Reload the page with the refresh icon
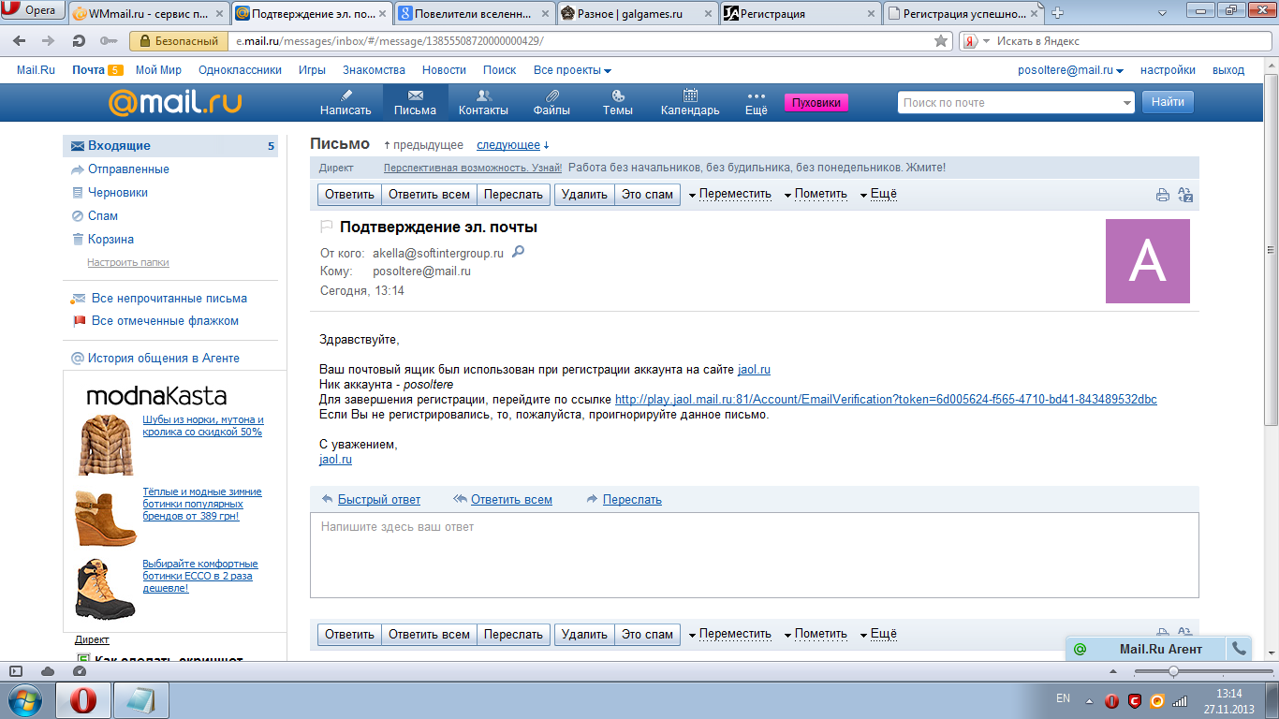The width and height of the screenshot is (1279, 719). tap(79, 41)
